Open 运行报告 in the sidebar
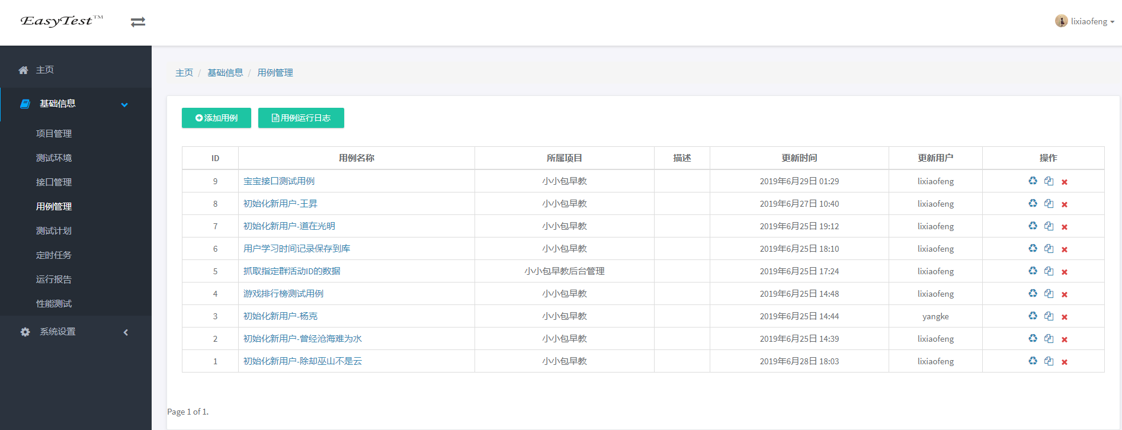The image size is (1122, 430). (x=54, y=280)
